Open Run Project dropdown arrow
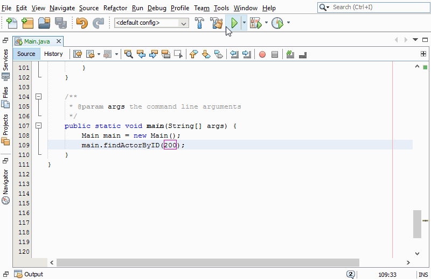431x279 pixels. click(x=244, y=23)
